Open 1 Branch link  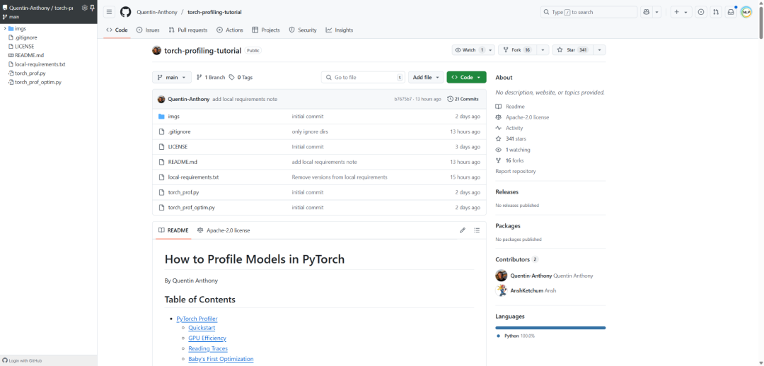coord(211,78)
